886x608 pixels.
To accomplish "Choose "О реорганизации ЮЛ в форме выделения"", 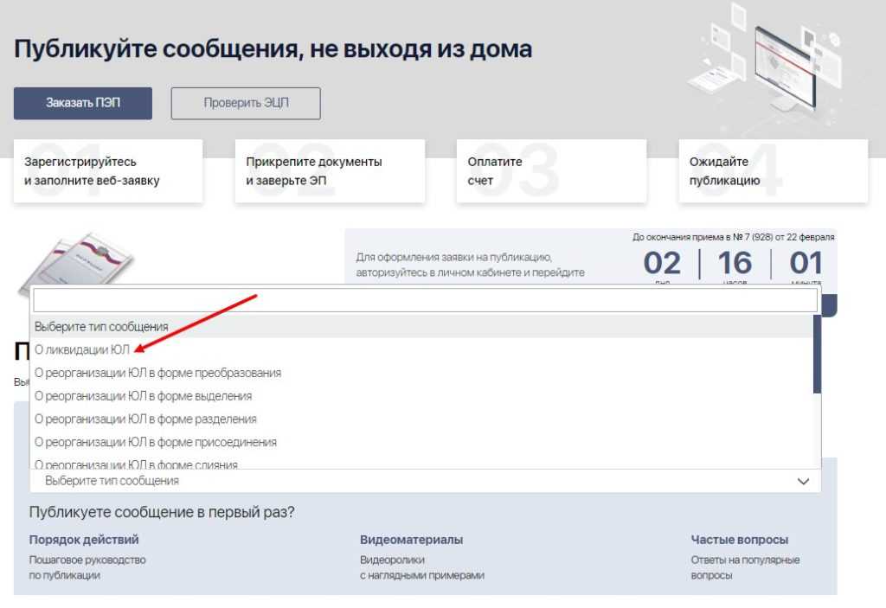I will [x=143, y=396].
